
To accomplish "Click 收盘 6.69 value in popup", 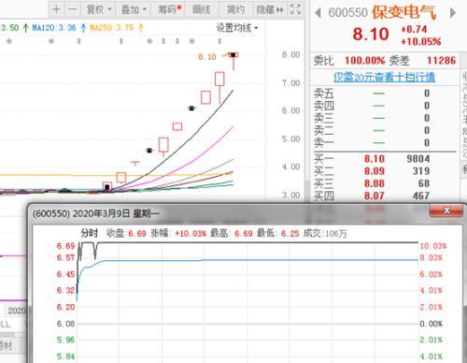I will (137, 233).
